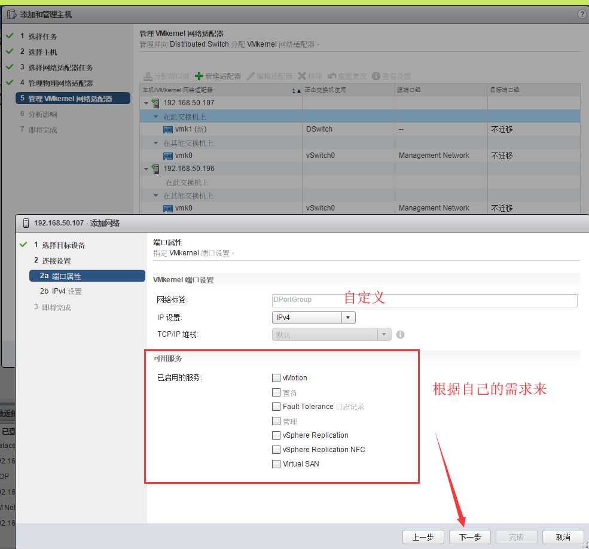This screenshot has width=589, height=549.
Task: Collapse 'On other switches' group under 192.168.50.196
Action: pos(155,196)
